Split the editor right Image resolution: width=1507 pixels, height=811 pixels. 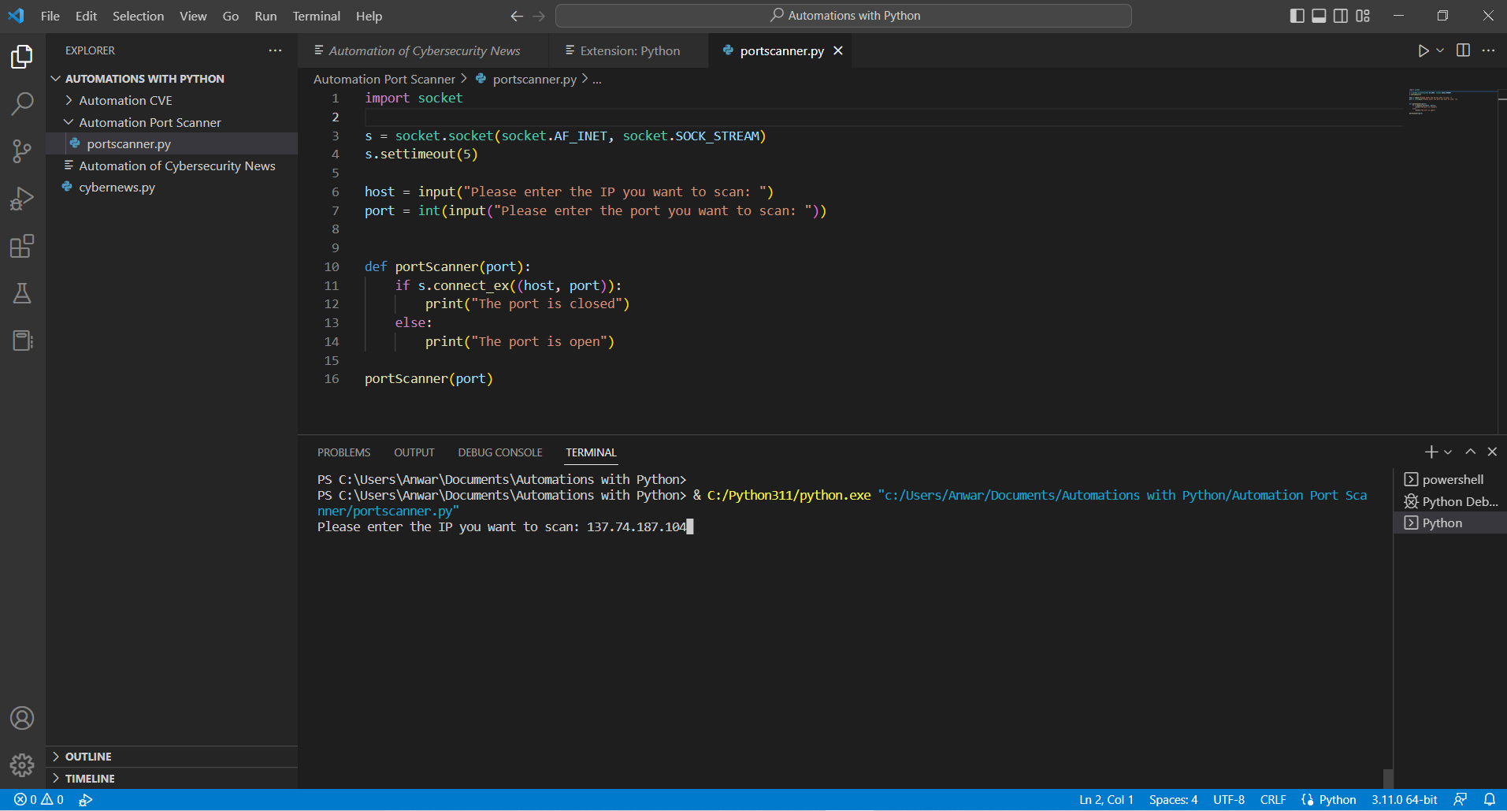point(1463,50)
